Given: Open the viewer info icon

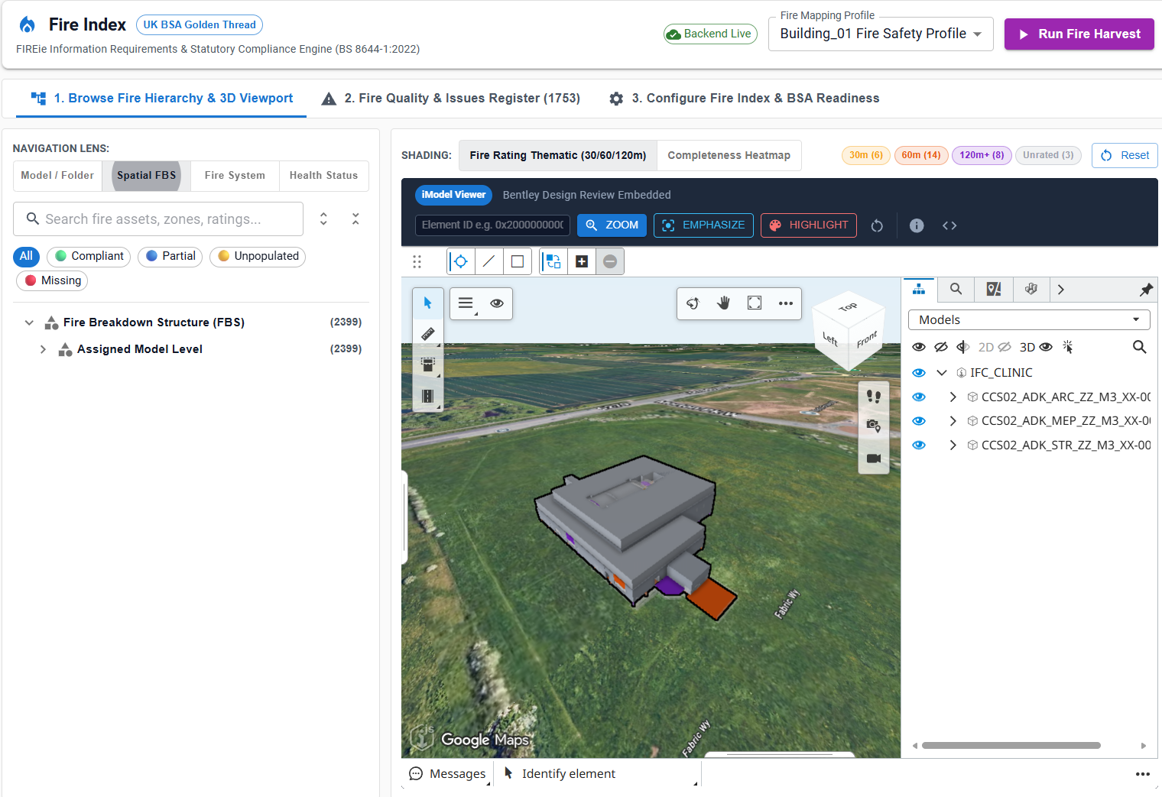Looking at the screenshot, I should (x=917, y=225).
